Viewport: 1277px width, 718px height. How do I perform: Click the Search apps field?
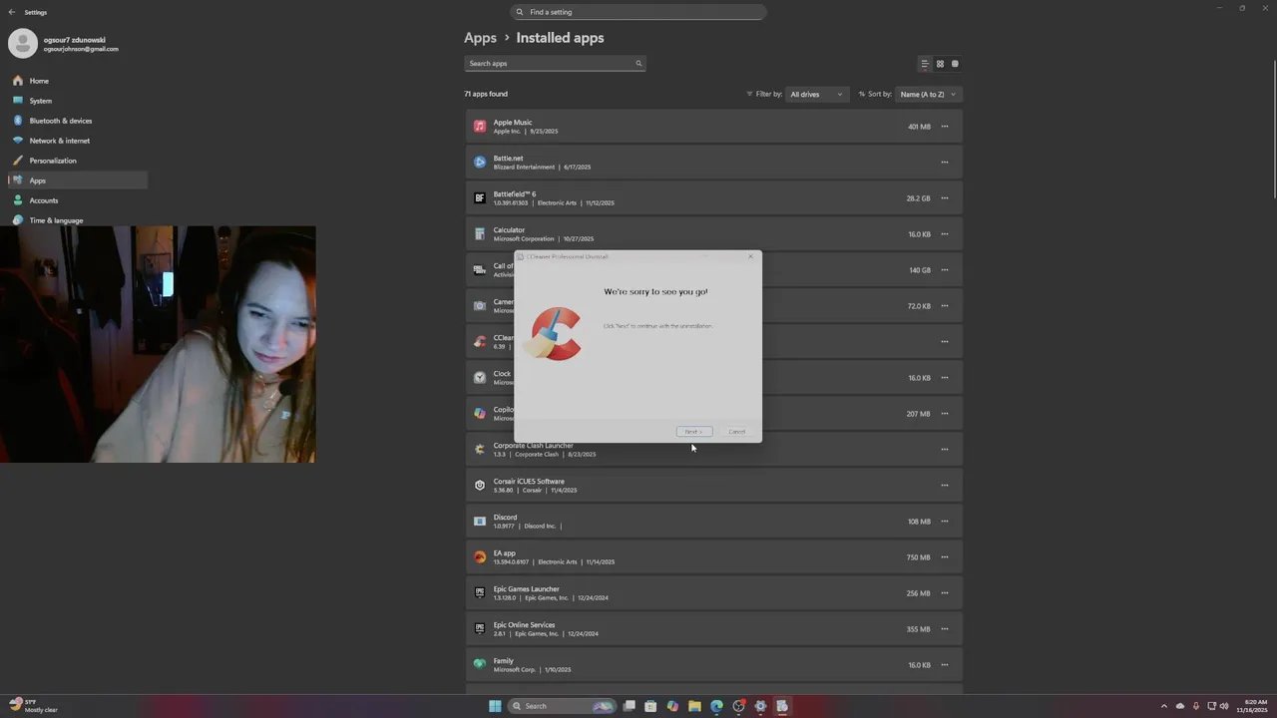[555, 63]
